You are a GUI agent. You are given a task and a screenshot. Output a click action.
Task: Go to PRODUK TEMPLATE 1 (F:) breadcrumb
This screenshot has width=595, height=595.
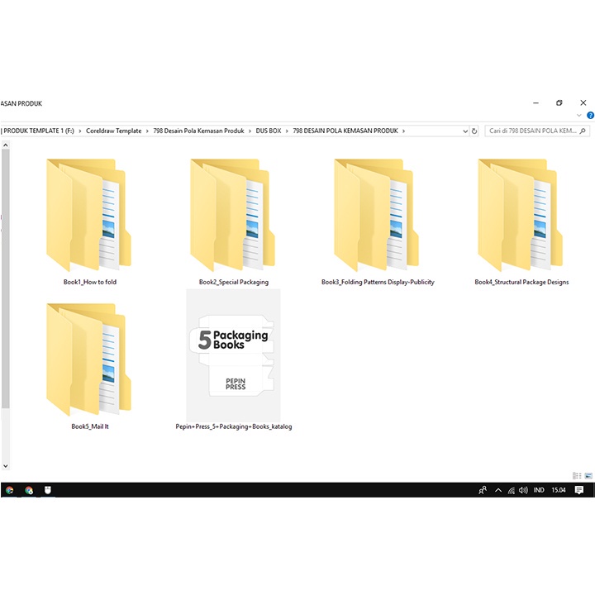(x=39, y=131)
